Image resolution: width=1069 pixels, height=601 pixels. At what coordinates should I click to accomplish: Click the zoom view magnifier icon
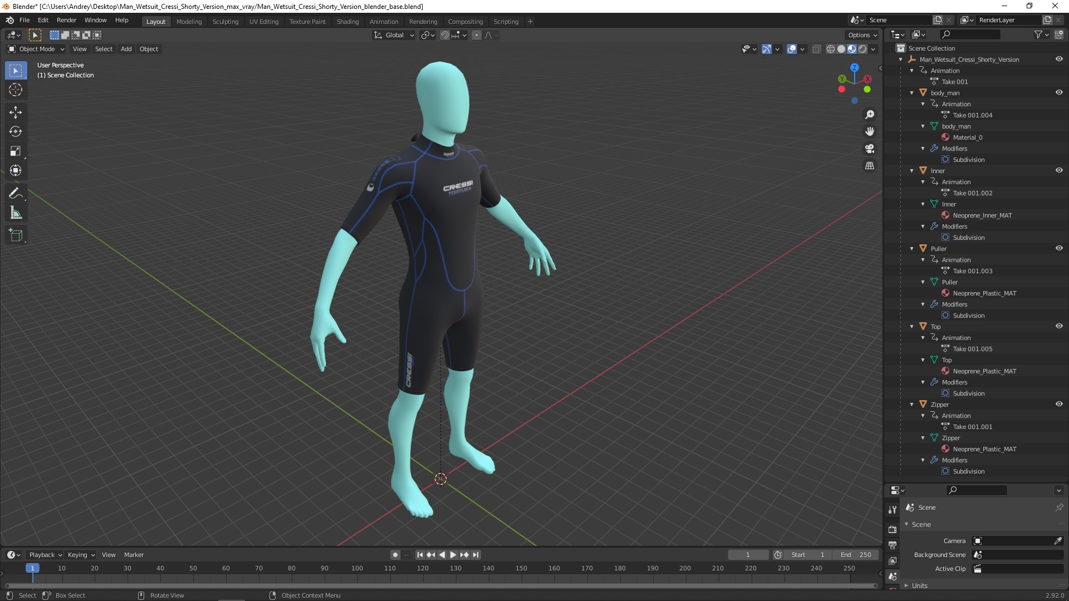click(870, 115)
